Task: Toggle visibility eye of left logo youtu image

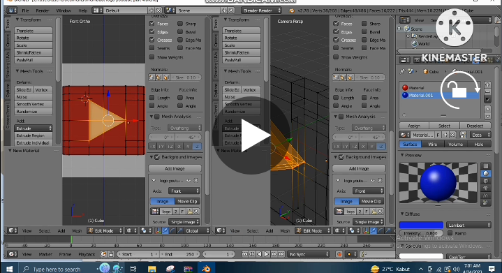Action: click(189, 181)
